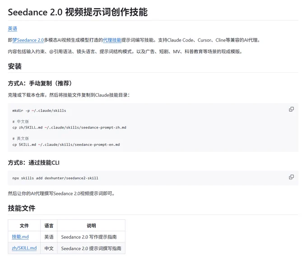
Task: Click the paragraph starting '内容包括输入约束'
Action: (x=126, y=52)
